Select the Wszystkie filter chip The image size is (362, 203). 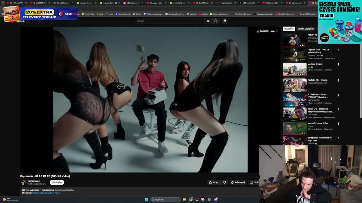[x=289, y=29]
